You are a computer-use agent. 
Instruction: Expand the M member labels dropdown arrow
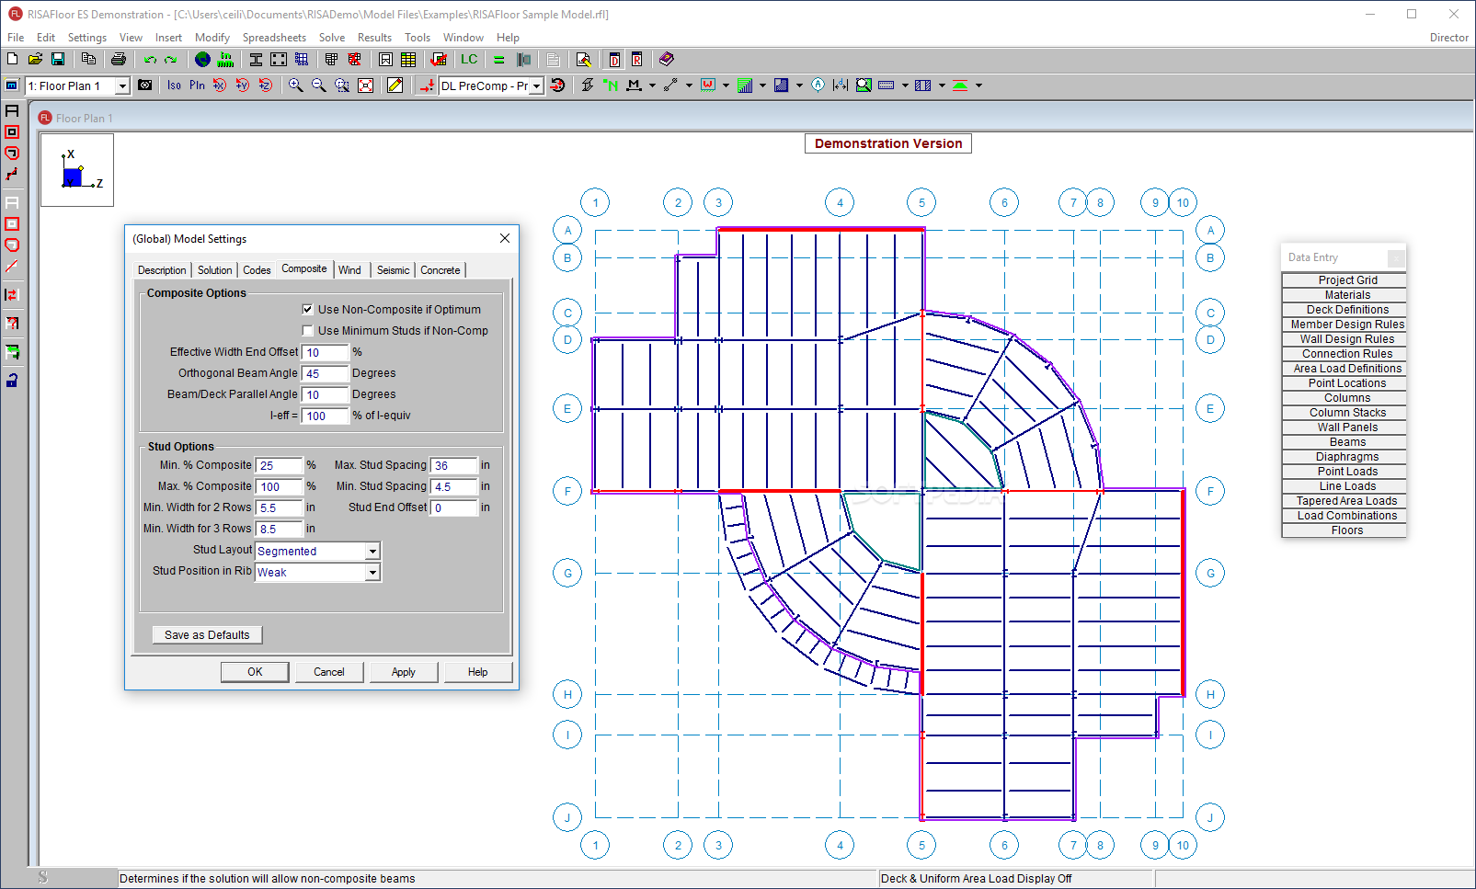652,85
